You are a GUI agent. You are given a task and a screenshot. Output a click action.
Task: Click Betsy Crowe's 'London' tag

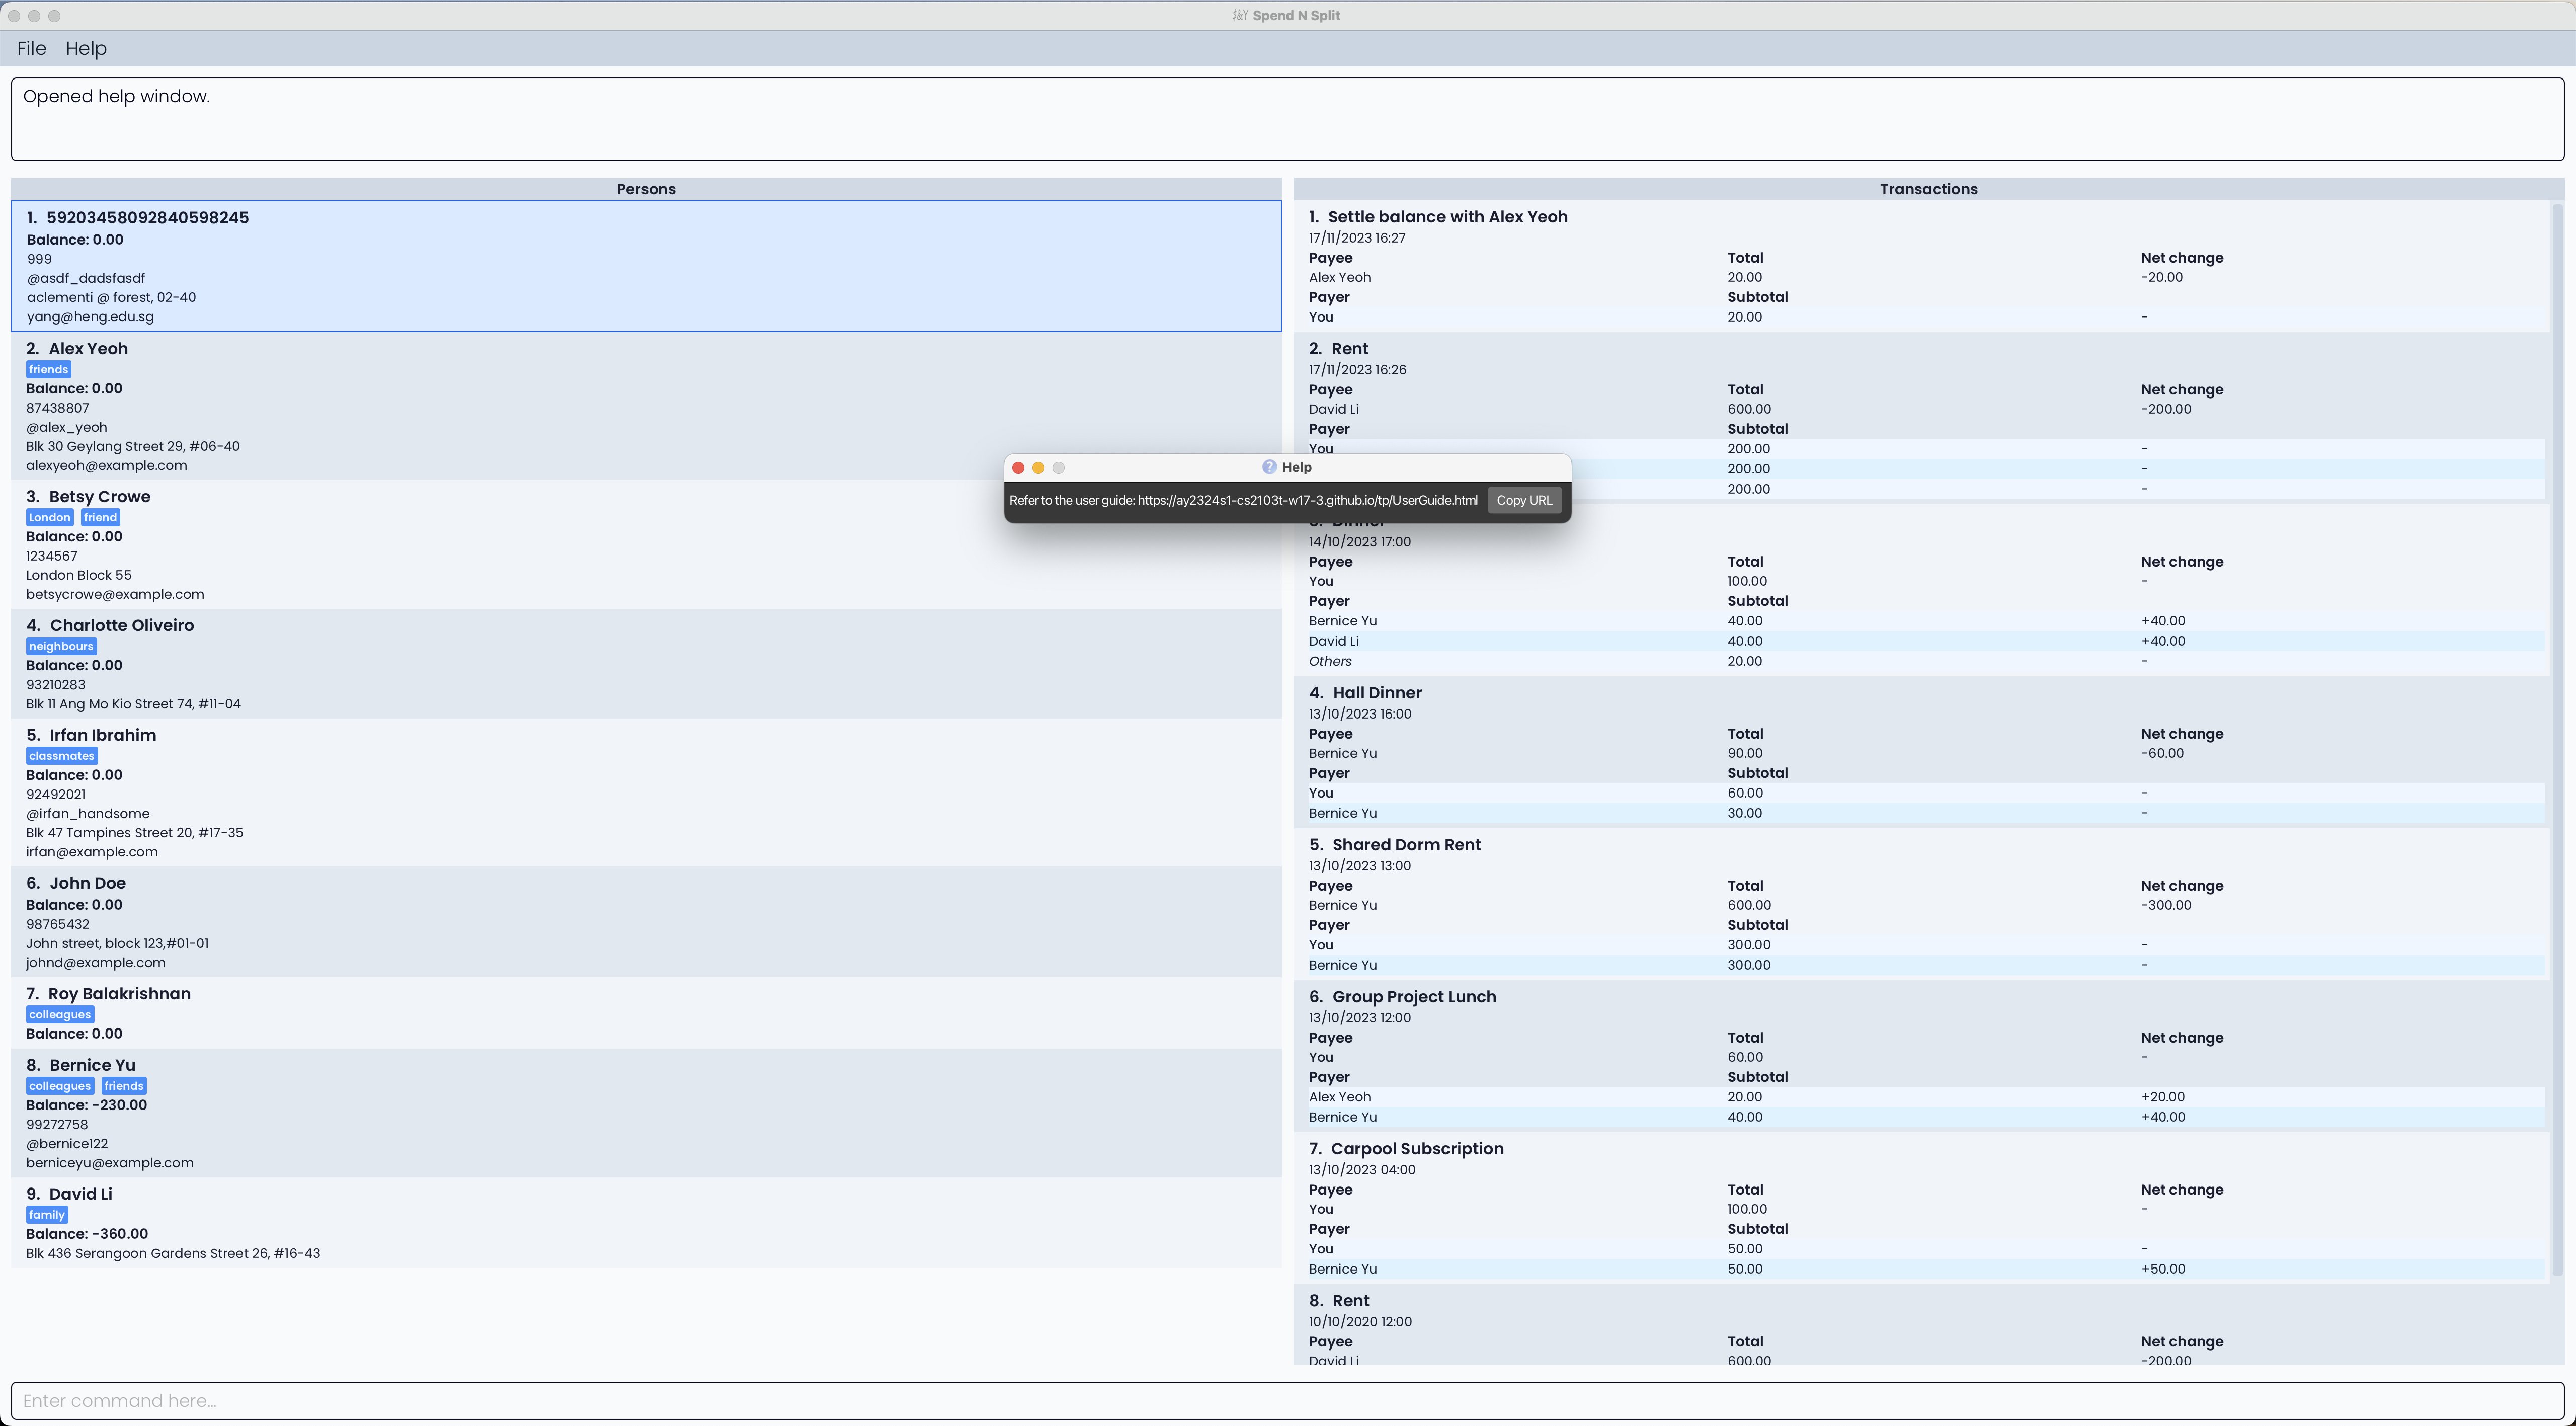50,517
